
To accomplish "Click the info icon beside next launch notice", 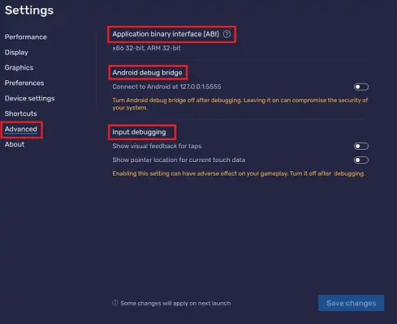I will 115,303.
